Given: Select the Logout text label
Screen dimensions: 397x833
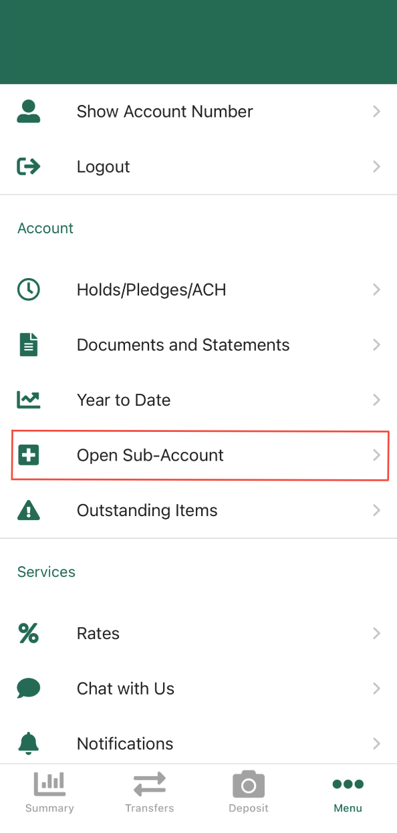Looking at the screenshot, I should tap(104, 166).
